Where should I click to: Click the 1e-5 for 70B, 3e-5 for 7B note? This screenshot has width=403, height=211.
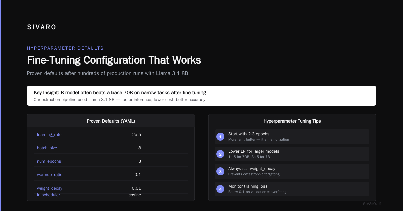(249, 157)
